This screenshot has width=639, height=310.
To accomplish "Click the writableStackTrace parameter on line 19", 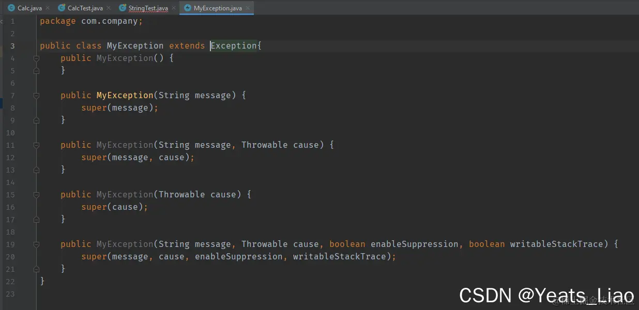I will [557, 244].
